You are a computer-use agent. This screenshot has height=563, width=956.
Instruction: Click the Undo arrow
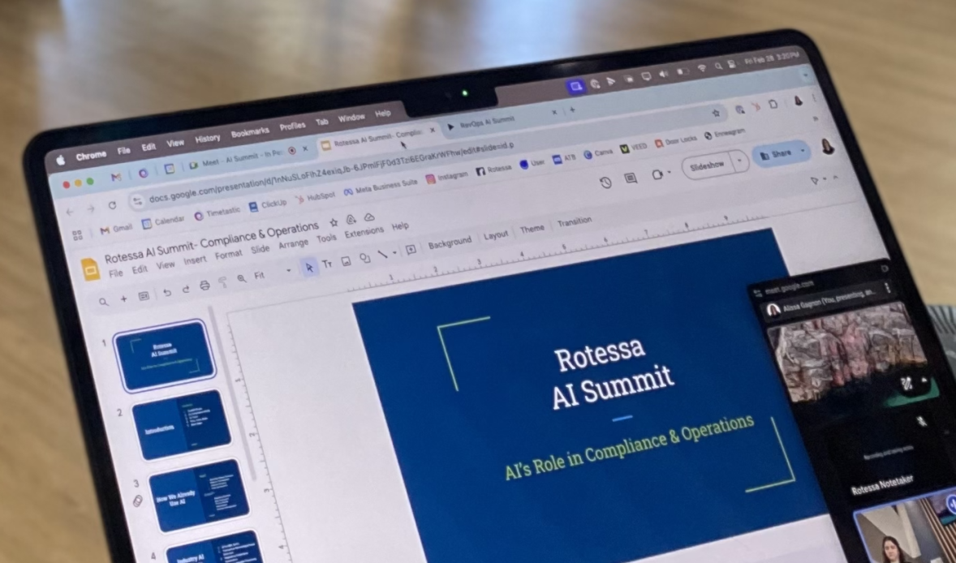[167, 293]
